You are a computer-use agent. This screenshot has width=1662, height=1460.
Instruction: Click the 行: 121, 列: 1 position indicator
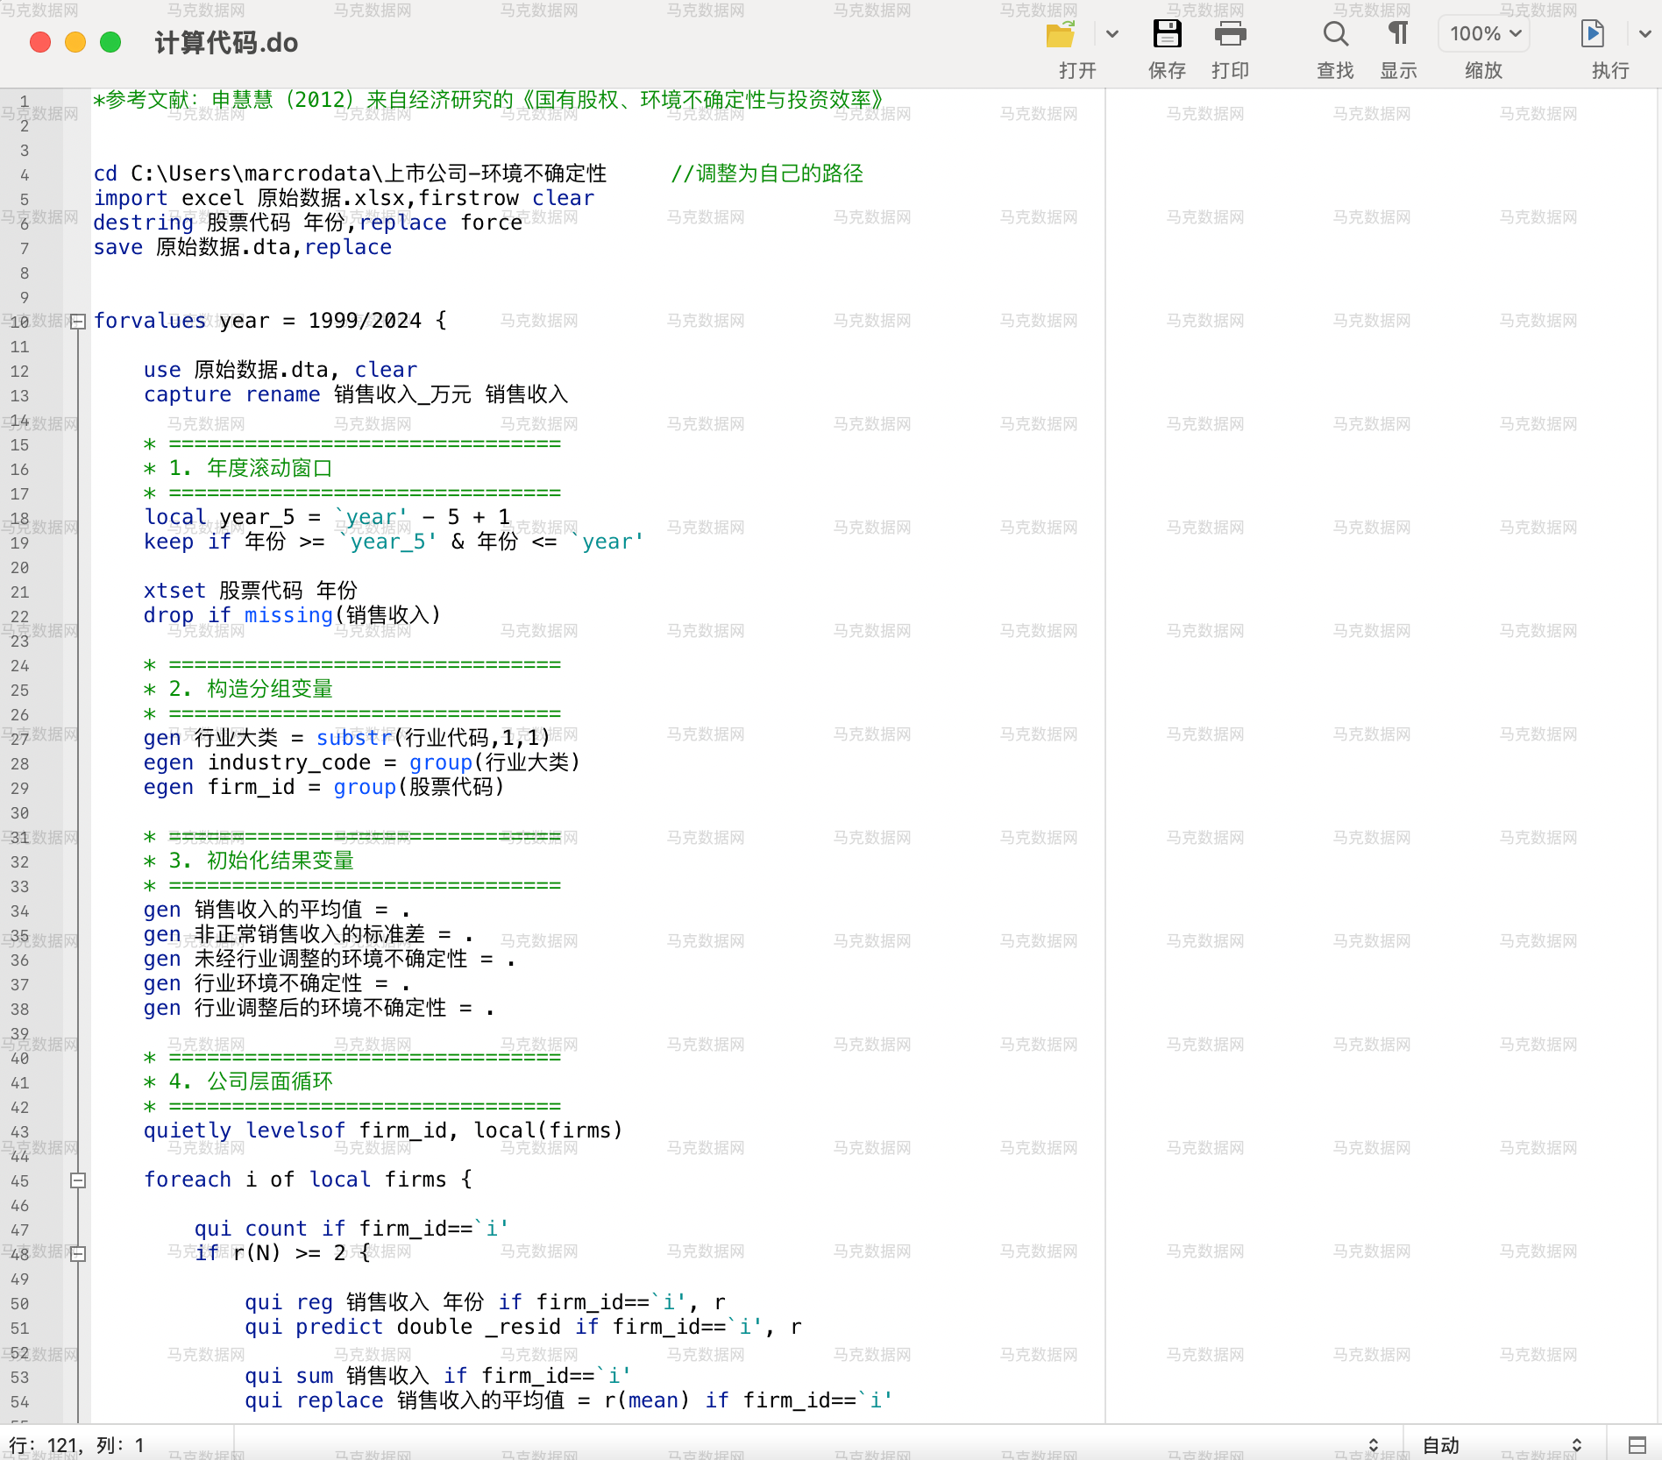[x=77, y=1445]
